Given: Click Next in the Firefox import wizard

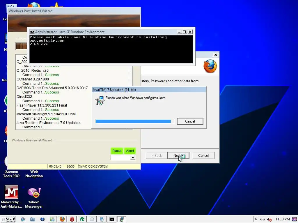Looking at the screenshot, I should coord(178,156).
